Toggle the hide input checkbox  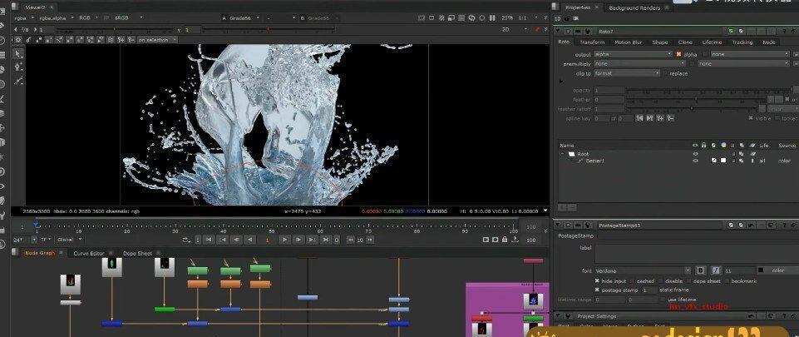(x=597, y=281)
